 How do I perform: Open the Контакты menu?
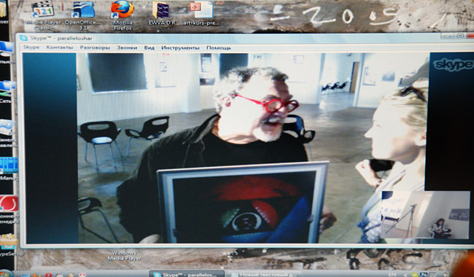60,47
